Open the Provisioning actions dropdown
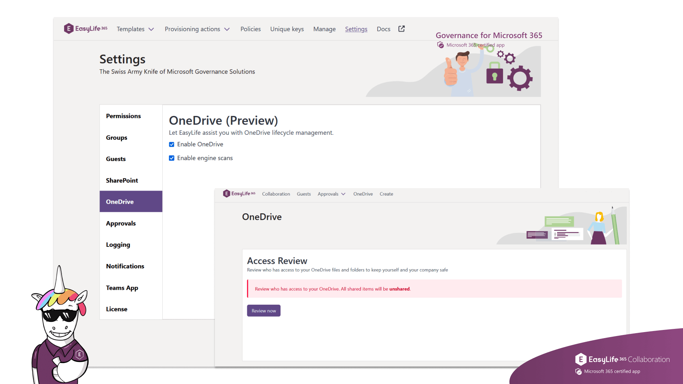 [197, 29]
